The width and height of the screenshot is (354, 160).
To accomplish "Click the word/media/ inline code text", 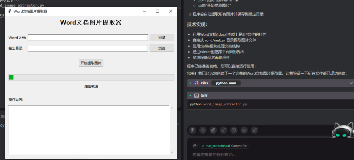I will click(215, 40).
